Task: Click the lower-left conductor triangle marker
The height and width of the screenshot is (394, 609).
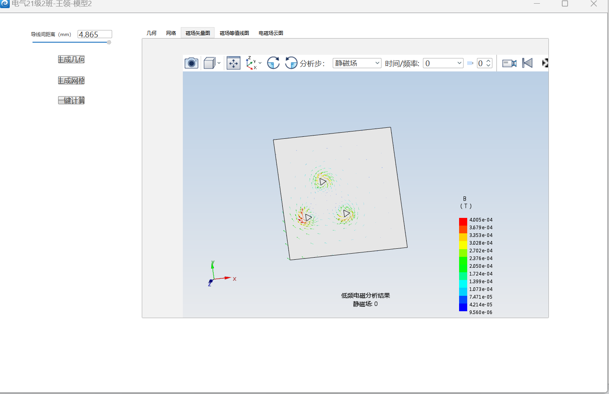Action: click(x=308, y=217)
